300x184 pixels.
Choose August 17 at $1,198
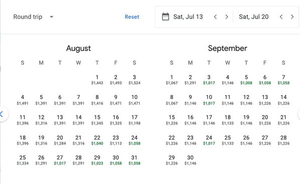click(134, 120)
